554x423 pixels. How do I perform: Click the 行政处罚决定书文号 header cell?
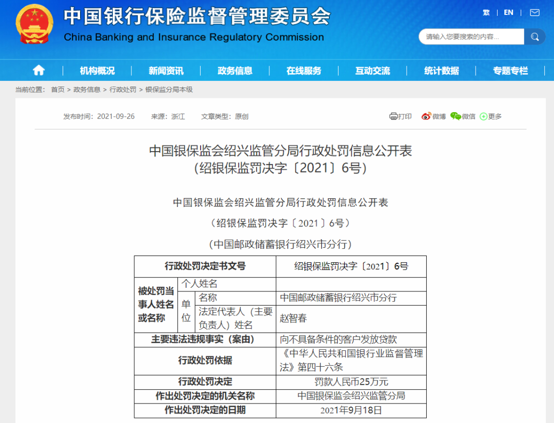click(205, 266)
